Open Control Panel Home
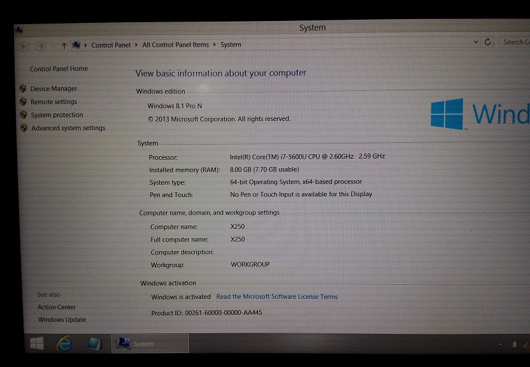The height and width of the screenshot is (367, 530). (x=59, y=69)
